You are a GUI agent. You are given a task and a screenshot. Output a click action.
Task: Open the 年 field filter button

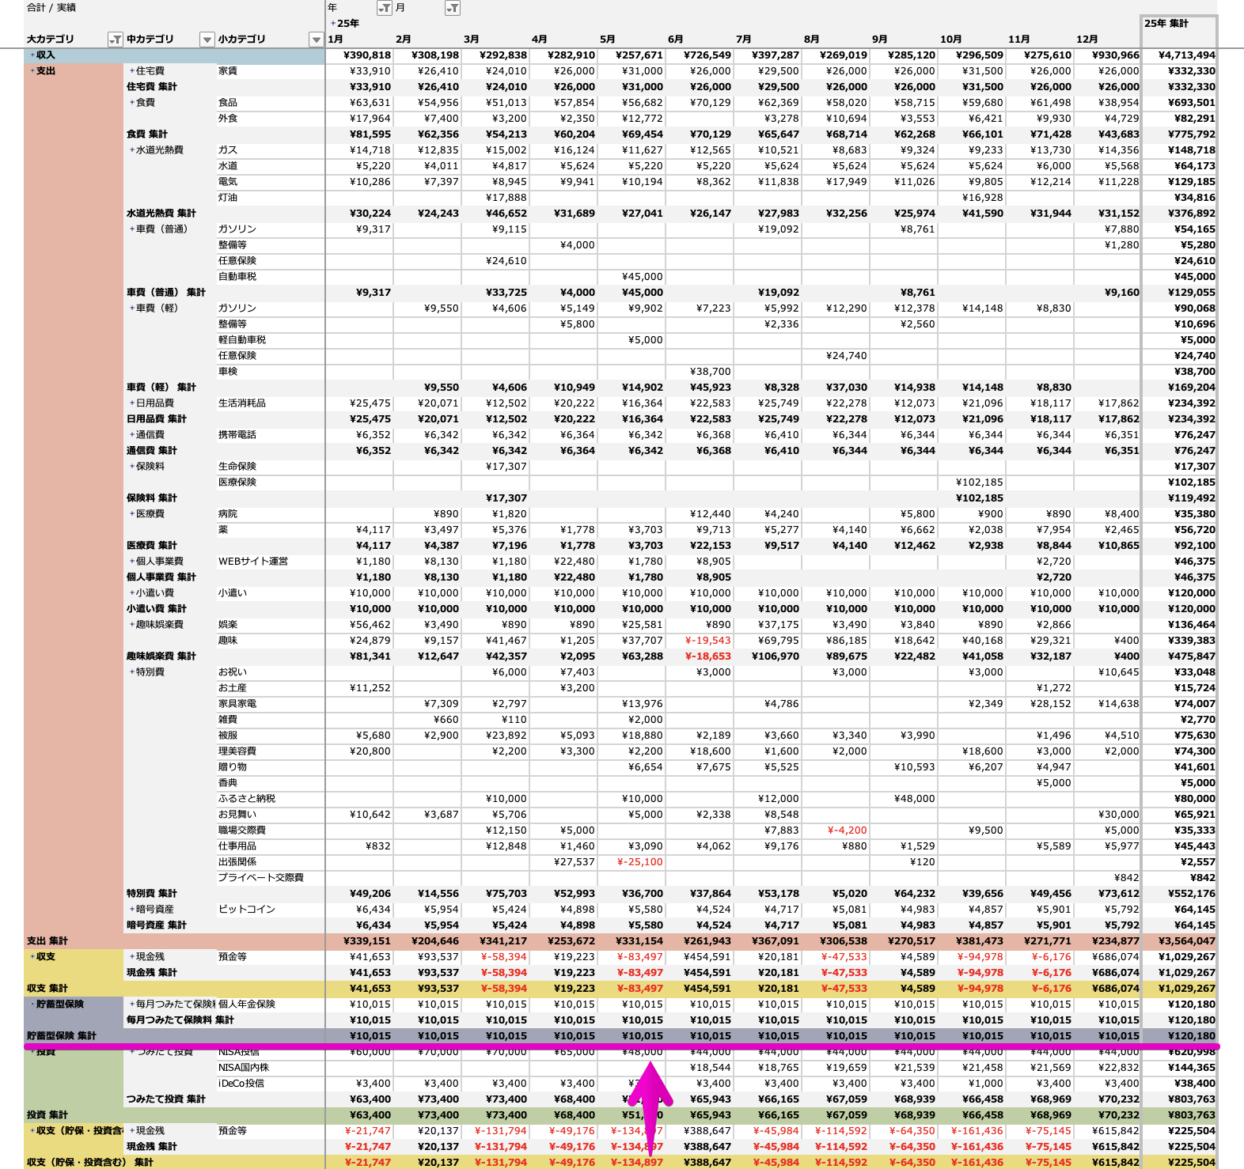pos(384,8)
